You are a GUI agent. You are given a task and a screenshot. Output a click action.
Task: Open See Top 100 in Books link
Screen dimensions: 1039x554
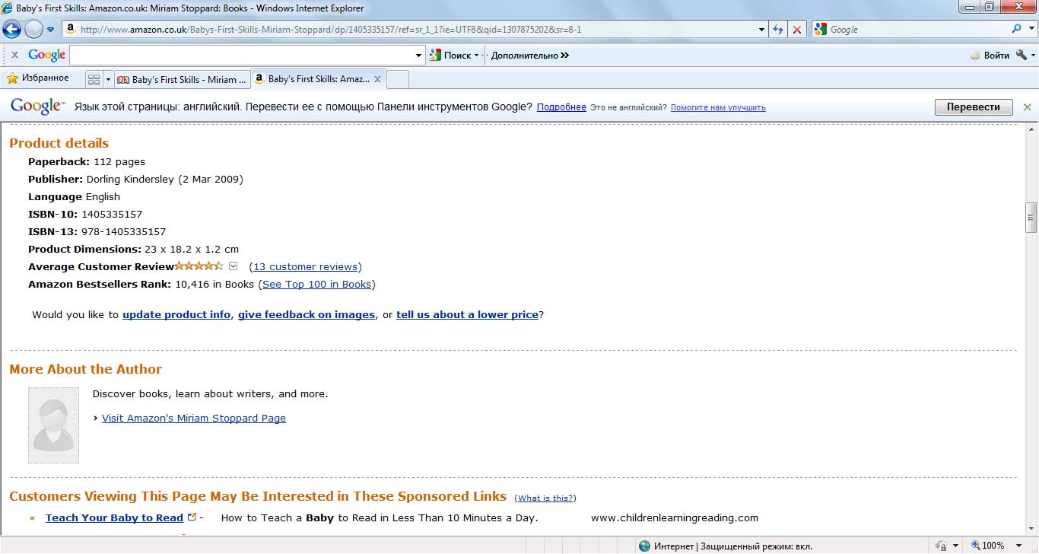tap(316, 285)
